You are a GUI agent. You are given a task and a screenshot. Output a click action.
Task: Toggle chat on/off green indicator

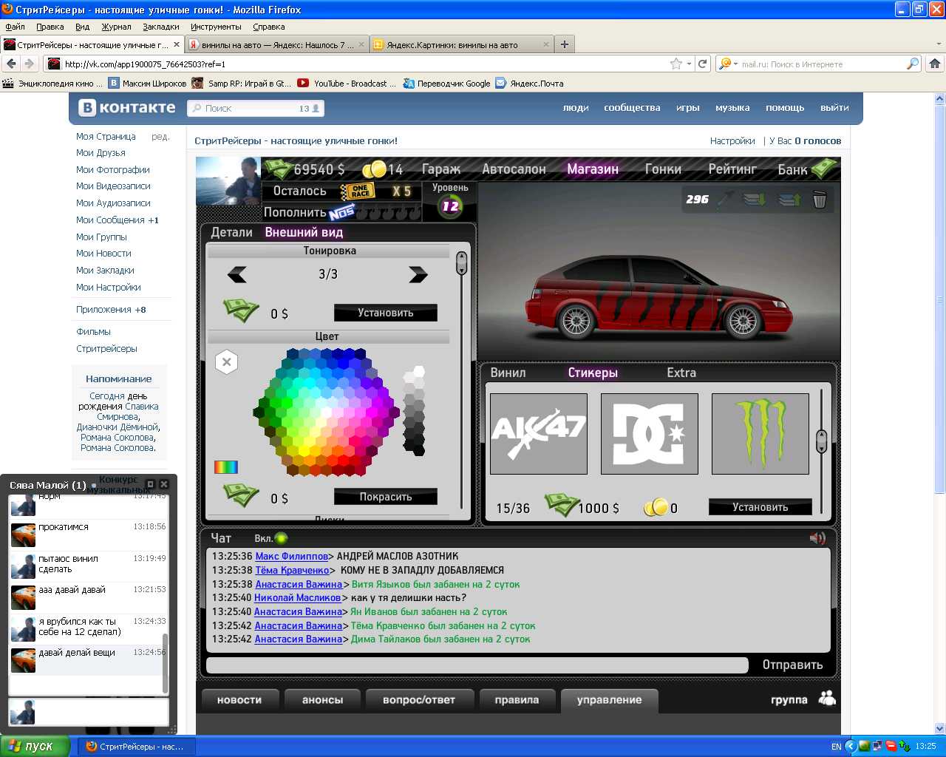[281, 538]
